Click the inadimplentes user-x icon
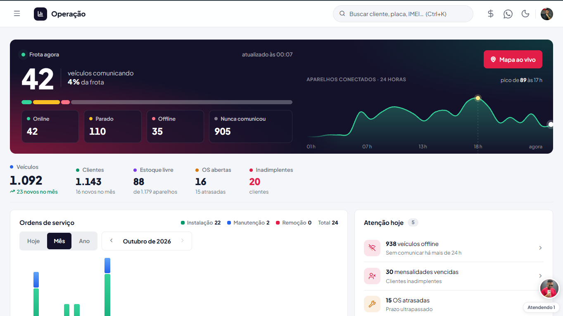This screenshot has width=563, height=316. (372, 276)
